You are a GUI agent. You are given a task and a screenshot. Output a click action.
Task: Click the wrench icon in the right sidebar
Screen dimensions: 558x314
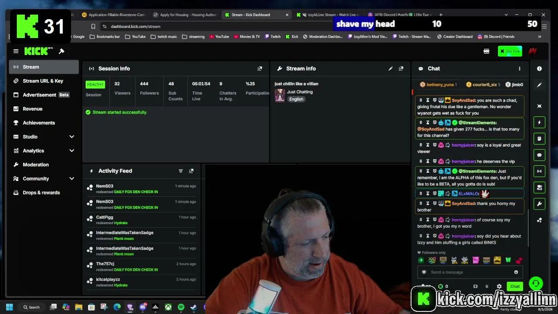[539, 204]
